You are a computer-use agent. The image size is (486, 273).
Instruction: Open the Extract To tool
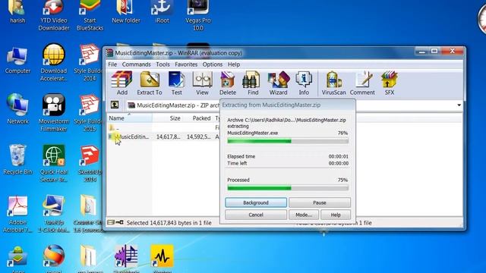150,83
